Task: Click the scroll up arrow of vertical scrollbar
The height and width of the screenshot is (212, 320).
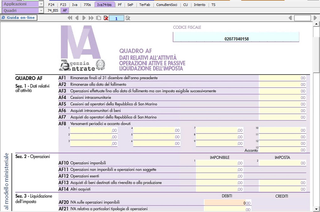Action: [316, 24]
